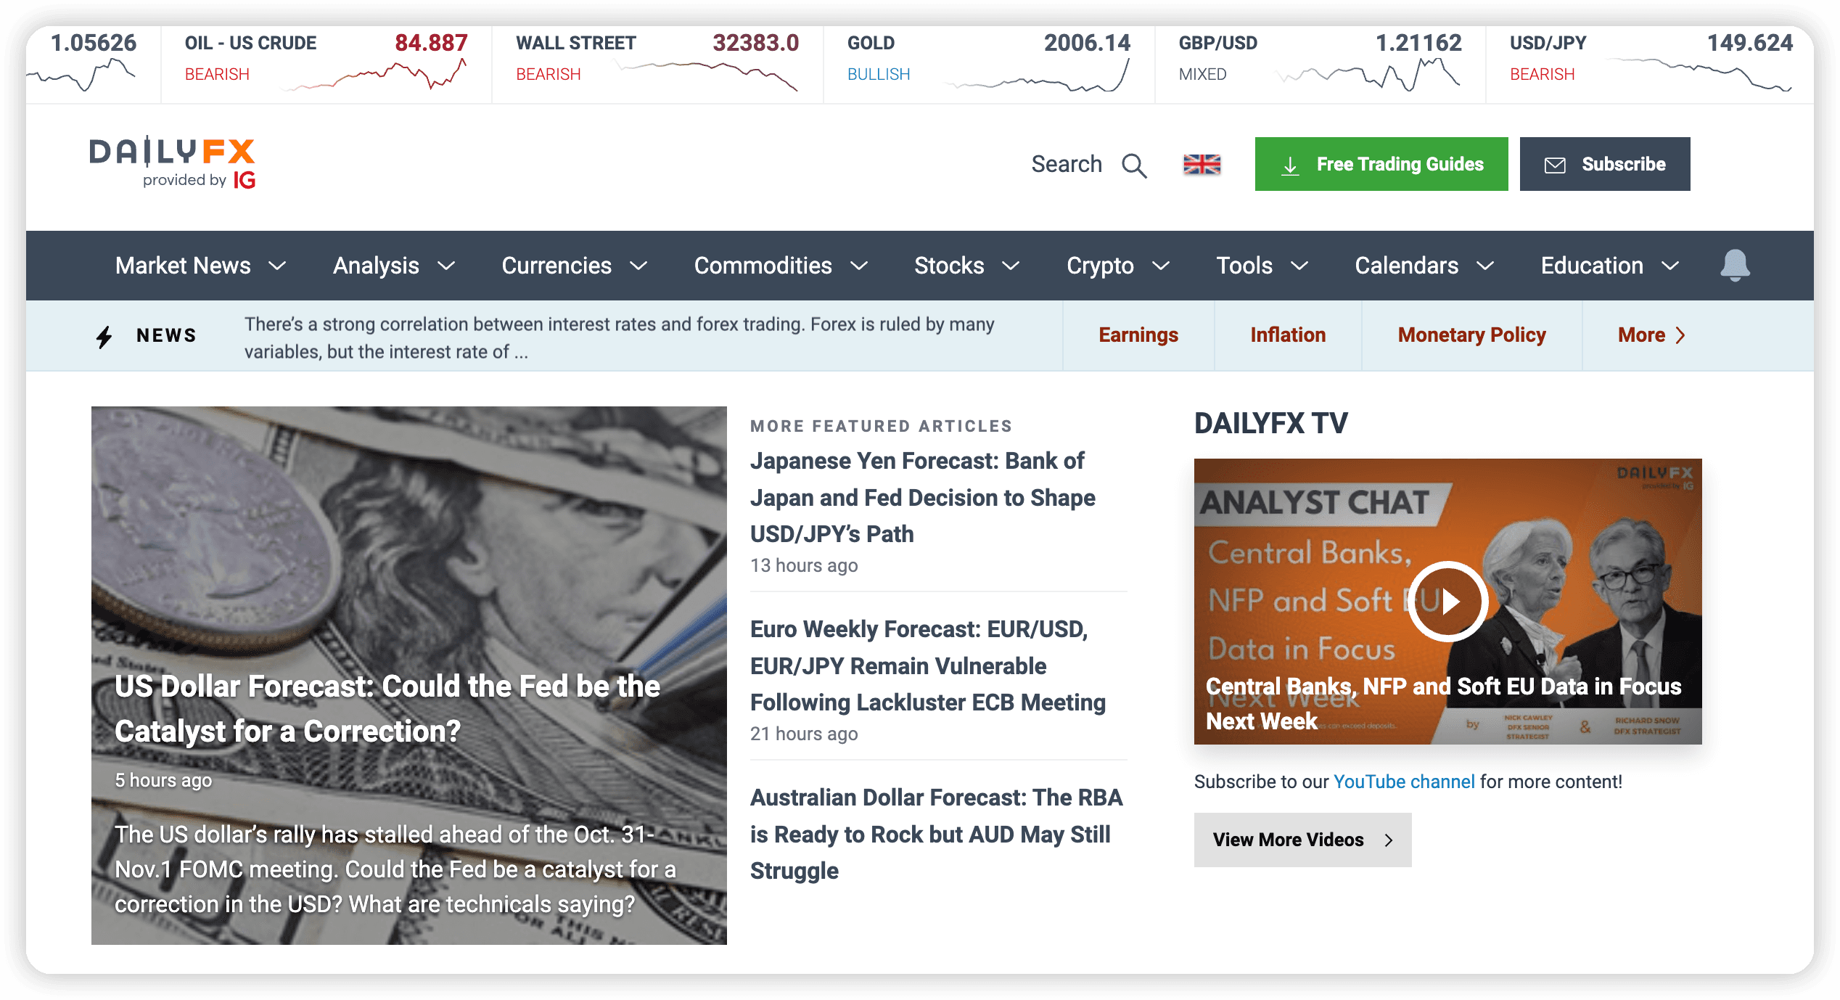1840x1000 pixels.
Task: Open the Commodities menu item
Action: coord(763,266)
